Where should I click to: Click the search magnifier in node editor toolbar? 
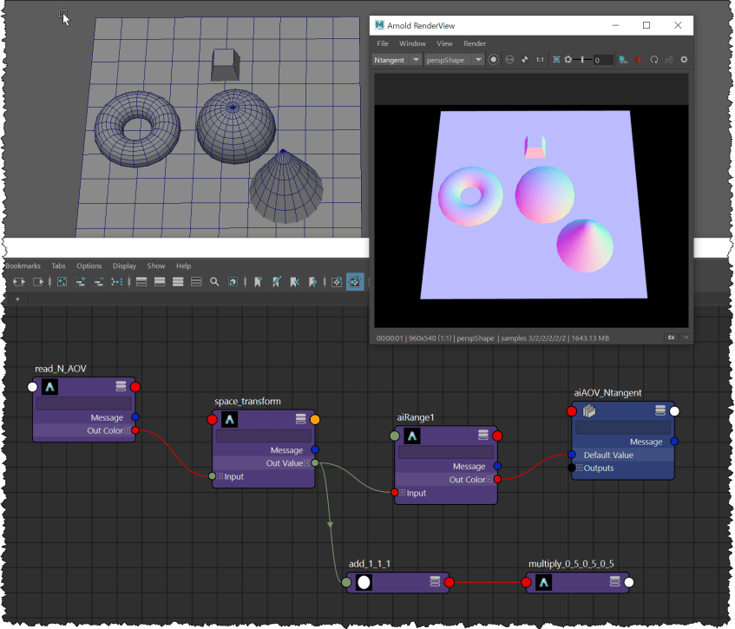click(214, 282)
